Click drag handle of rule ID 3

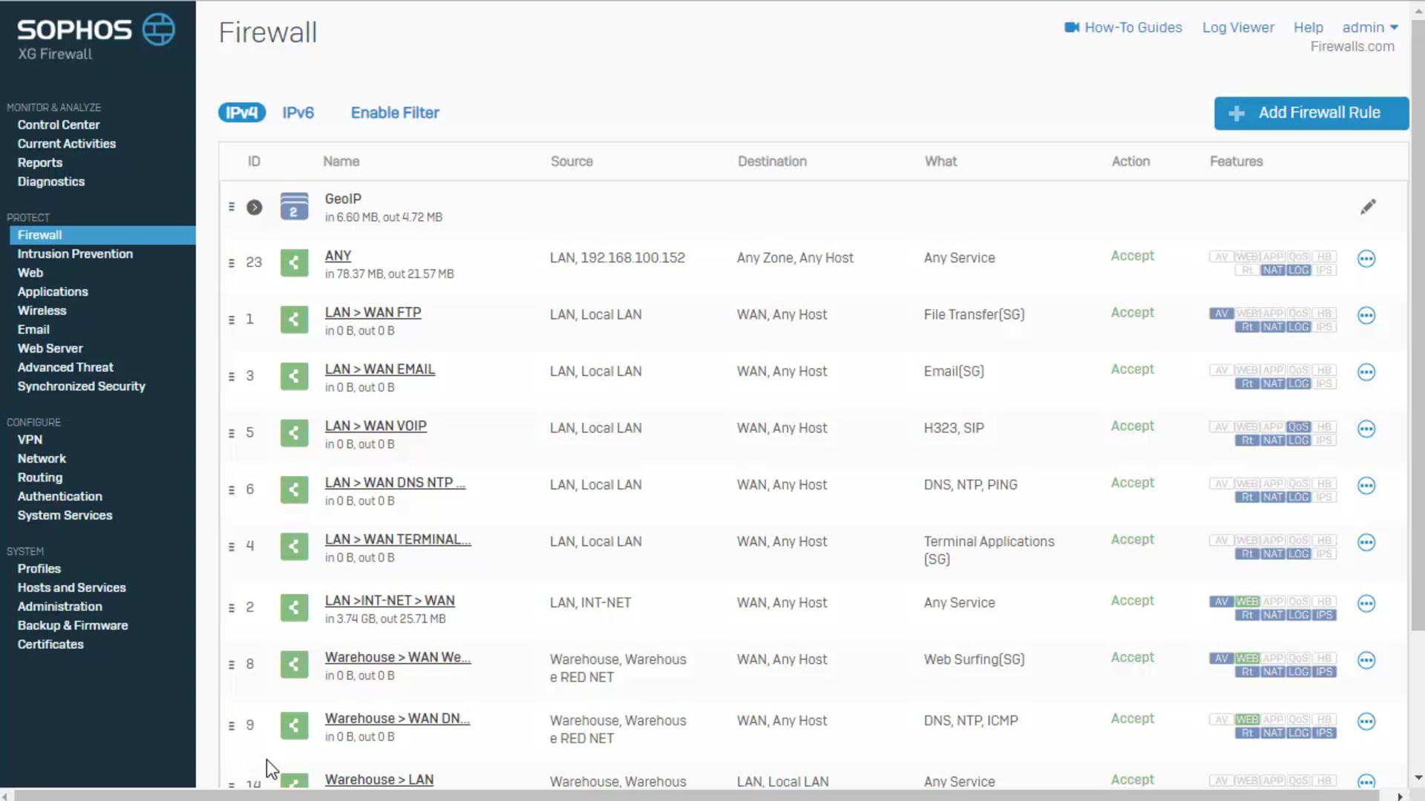point(232,377)
